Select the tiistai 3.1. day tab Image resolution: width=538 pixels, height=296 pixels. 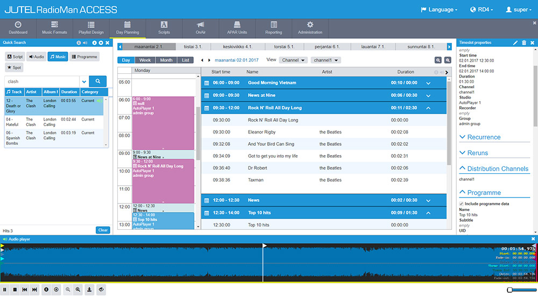193,47
